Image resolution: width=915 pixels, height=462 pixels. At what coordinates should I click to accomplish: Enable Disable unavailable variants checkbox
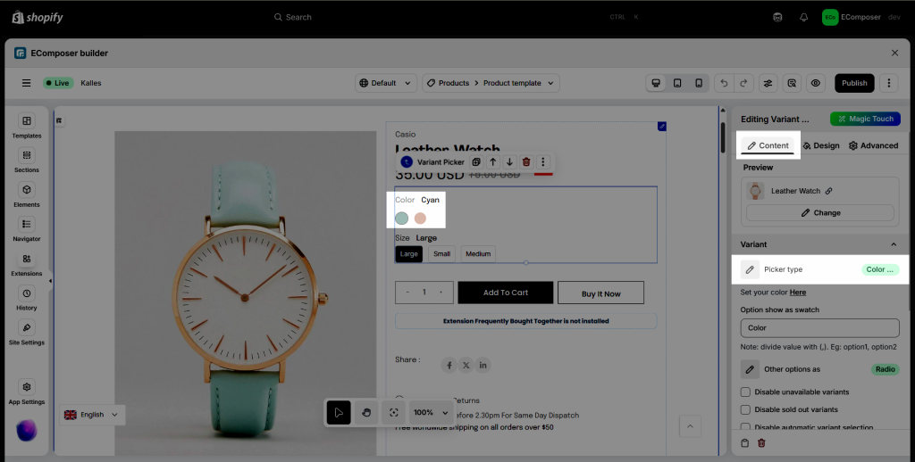746,392
